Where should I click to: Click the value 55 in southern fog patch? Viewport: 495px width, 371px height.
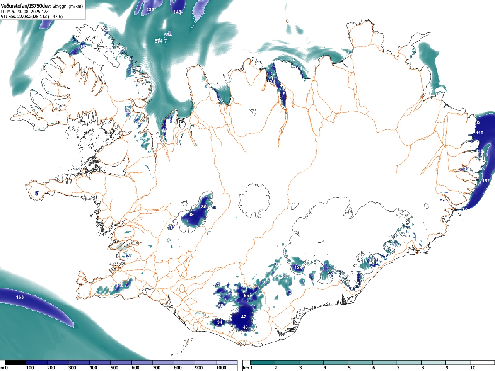click(x=247, y=296)
